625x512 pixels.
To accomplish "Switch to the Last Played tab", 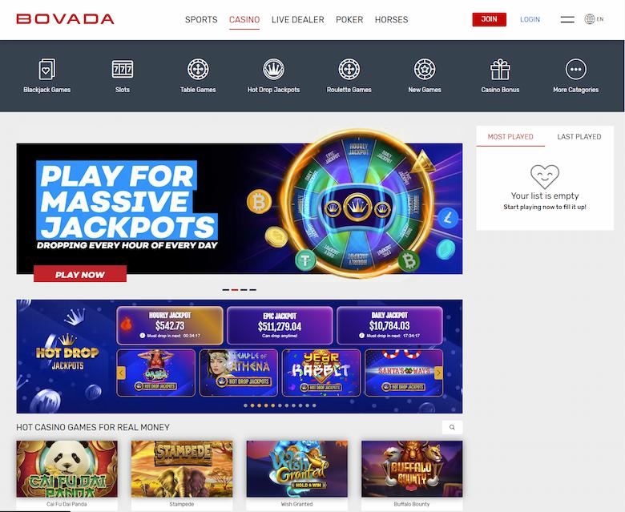I will [579, 137].
